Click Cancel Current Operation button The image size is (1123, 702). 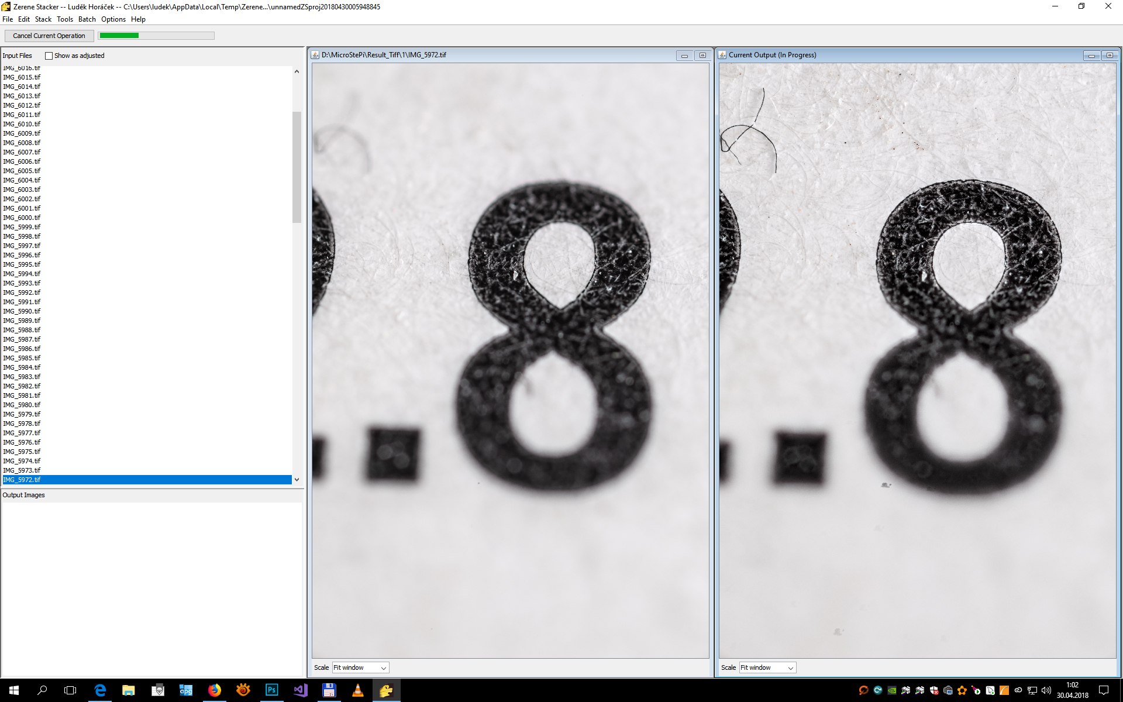(x=49, y=36)
